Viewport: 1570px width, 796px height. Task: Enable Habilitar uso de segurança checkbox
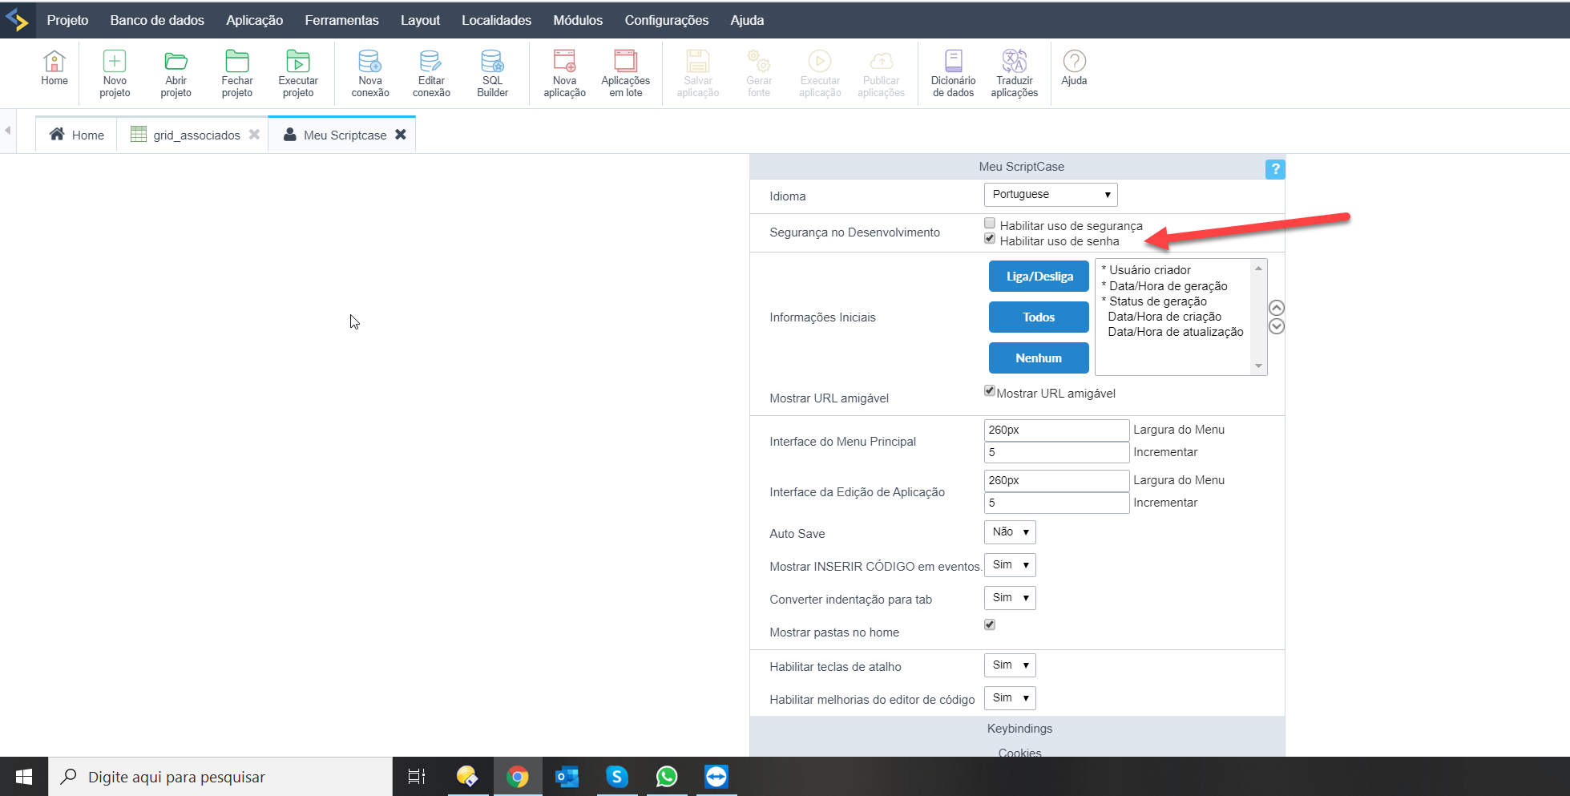point(990,224)
